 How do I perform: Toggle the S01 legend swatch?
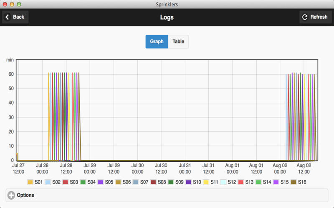pos(30,182)
